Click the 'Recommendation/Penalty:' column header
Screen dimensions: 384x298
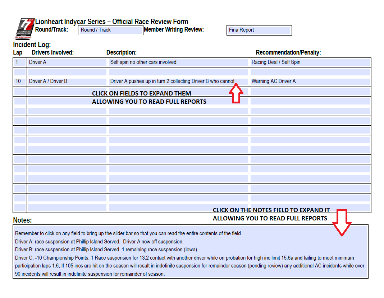pos(288,52)
